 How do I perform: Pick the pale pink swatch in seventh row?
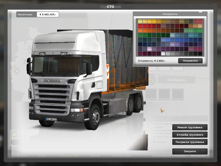[150, 49]
